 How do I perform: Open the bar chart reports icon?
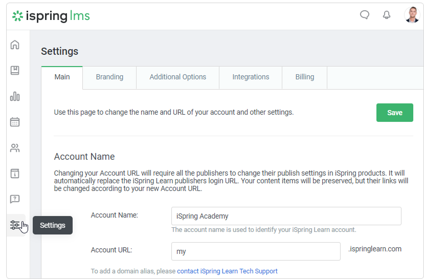click(x=15, y=96)
